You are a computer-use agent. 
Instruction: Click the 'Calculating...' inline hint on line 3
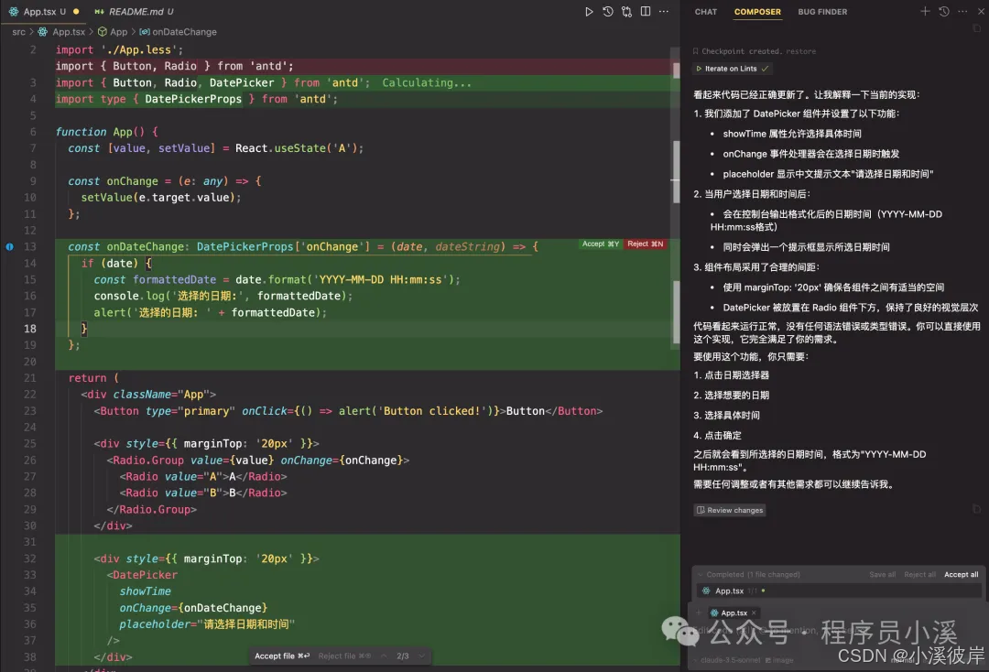click(x=427, y=82)
